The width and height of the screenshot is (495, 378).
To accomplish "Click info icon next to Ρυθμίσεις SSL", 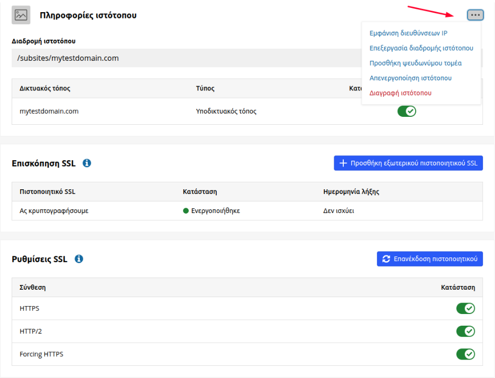I will tap(79, 259).
